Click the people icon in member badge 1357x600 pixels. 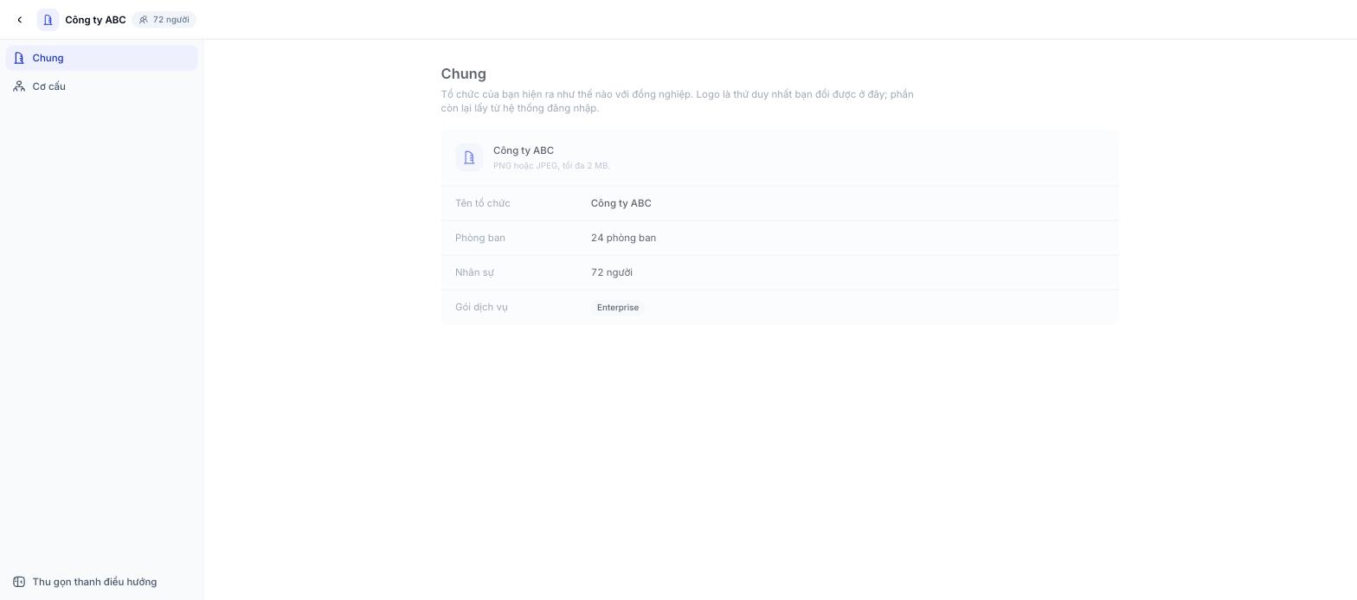click(144, 20)
